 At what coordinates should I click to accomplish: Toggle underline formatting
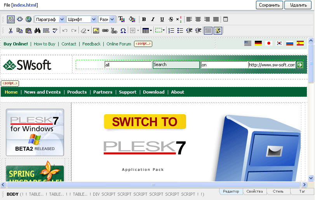pos(162,19)
